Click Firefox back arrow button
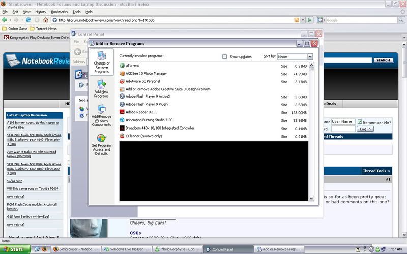Viewport: 407px width, 254px height. 5,20
